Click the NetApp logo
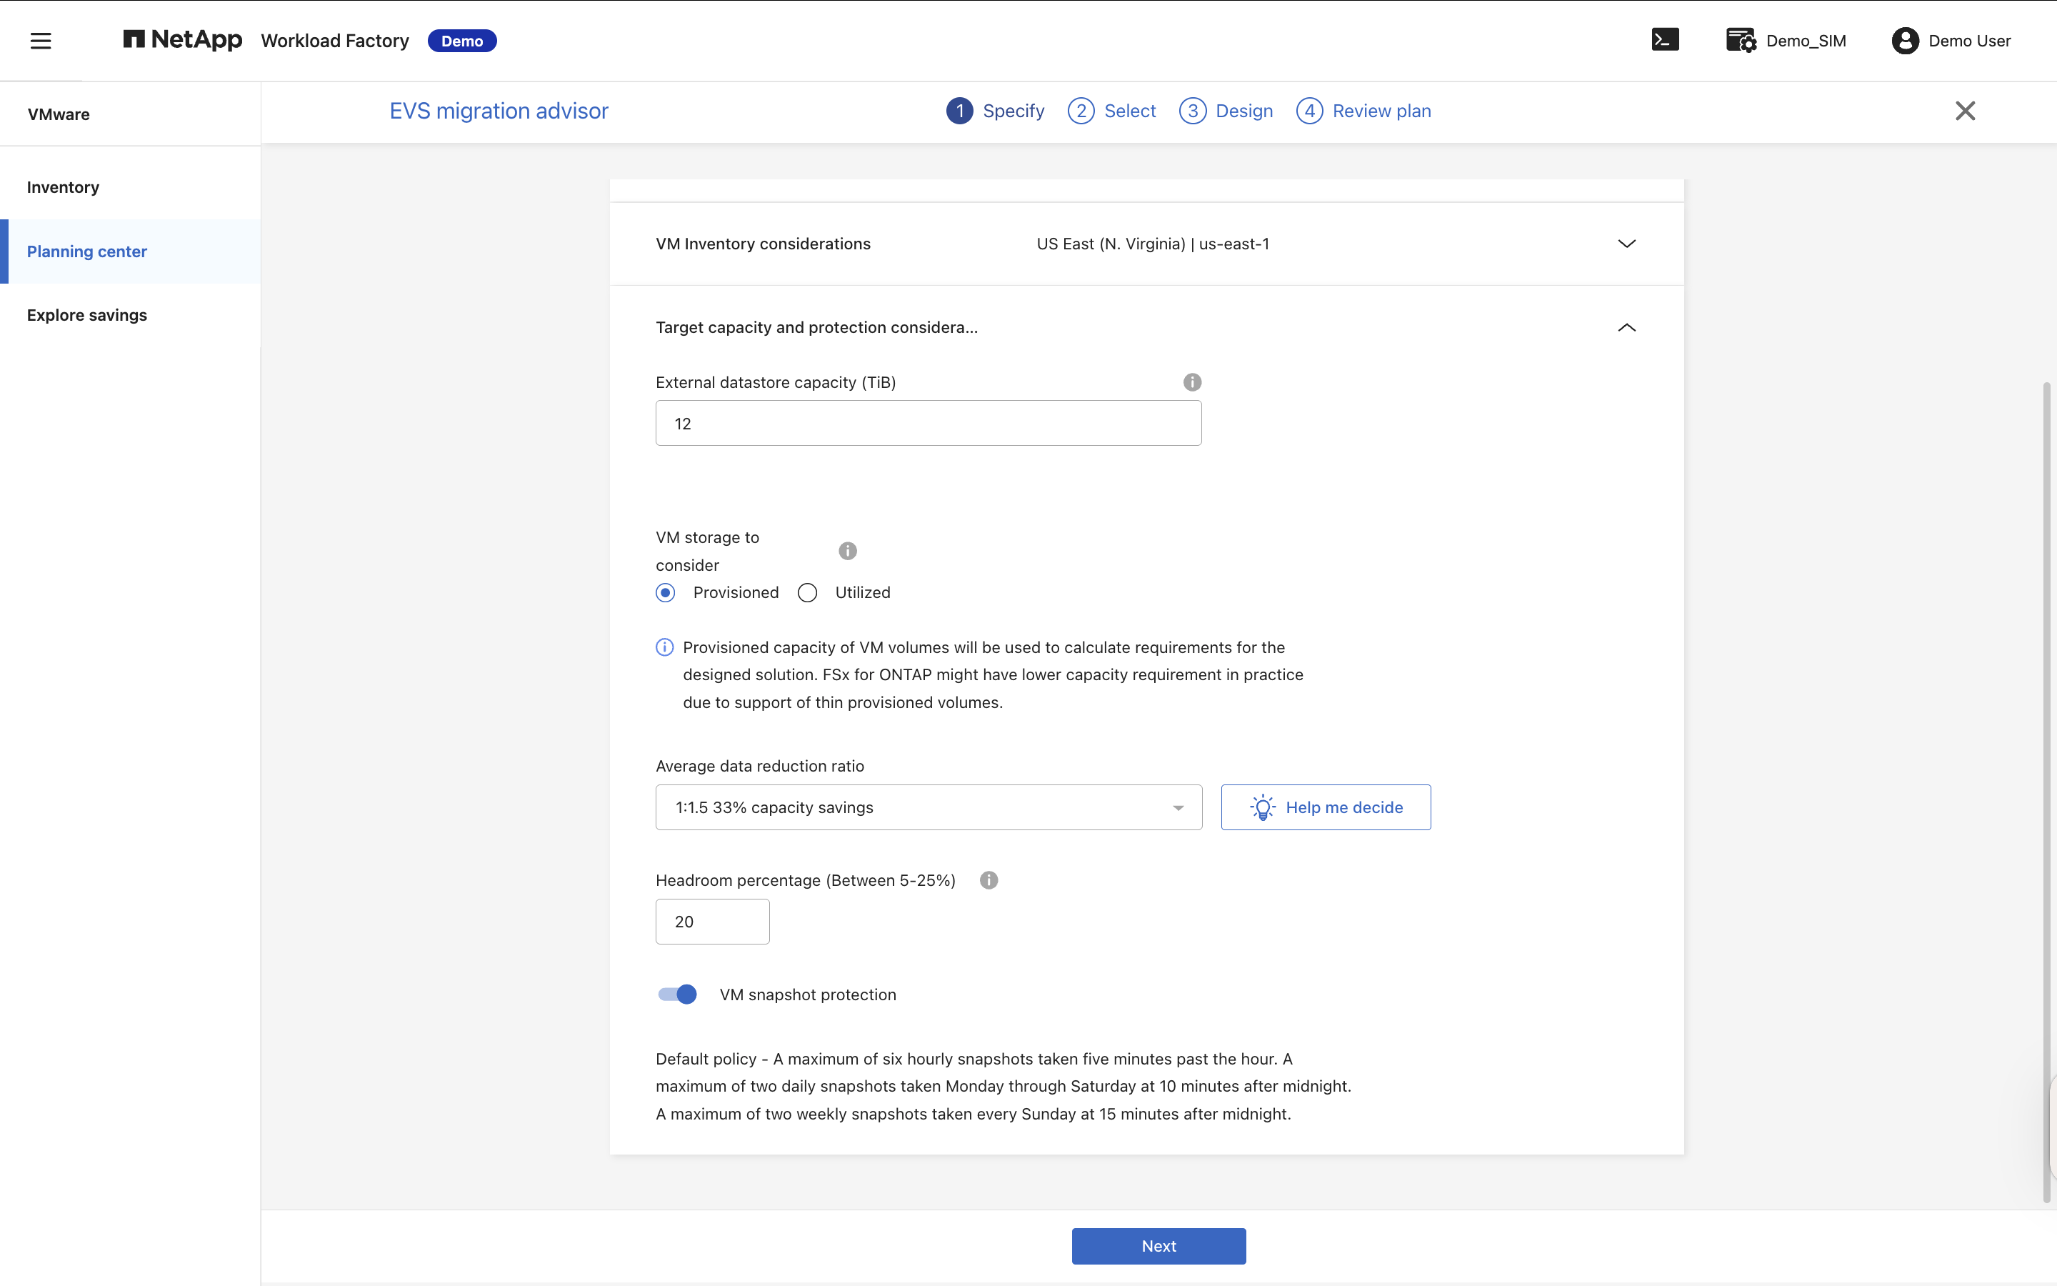Image resolution: width=2057 pixels, height=1286 pixels. point(183,40)
